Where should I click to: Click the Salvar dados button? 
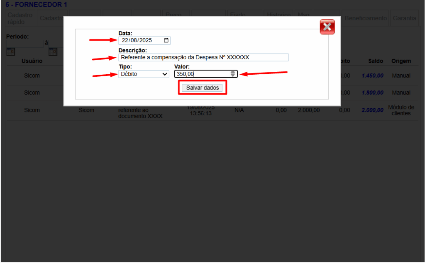click(203, 88)
